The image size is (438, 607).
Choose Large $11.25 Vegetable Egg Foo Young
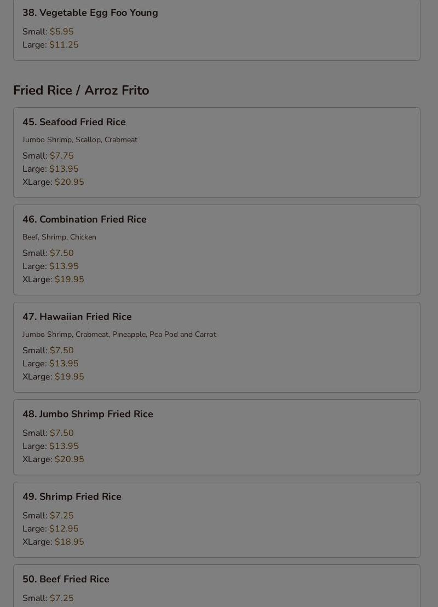(50, 44)
